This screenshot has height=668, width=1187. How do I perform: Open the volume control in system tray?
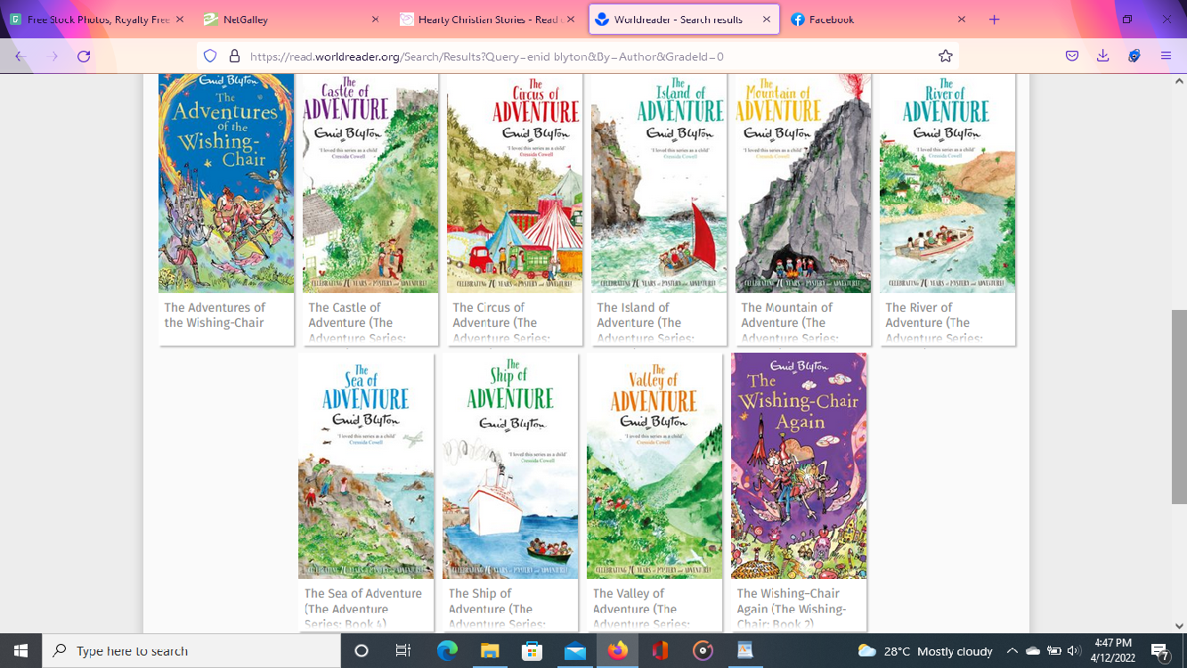click(x=1074, y=651)
